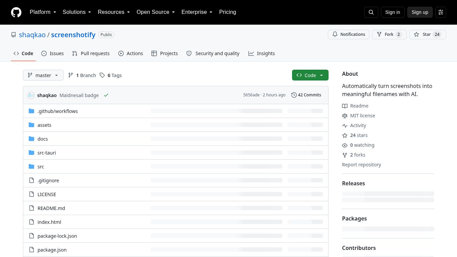Open the Pricing page
This screenshot has height=257, width=457.
(x=227, y=12)
